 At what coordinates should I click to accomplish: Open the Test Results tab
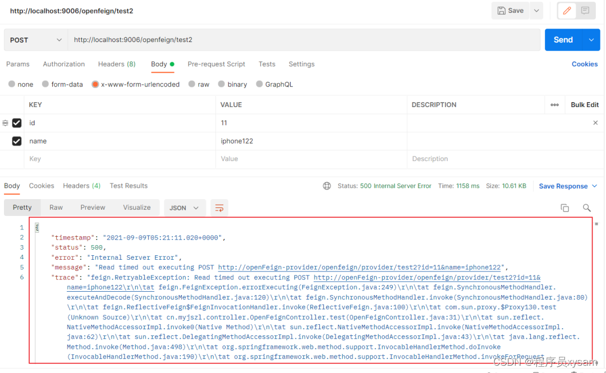click(128, 186)
